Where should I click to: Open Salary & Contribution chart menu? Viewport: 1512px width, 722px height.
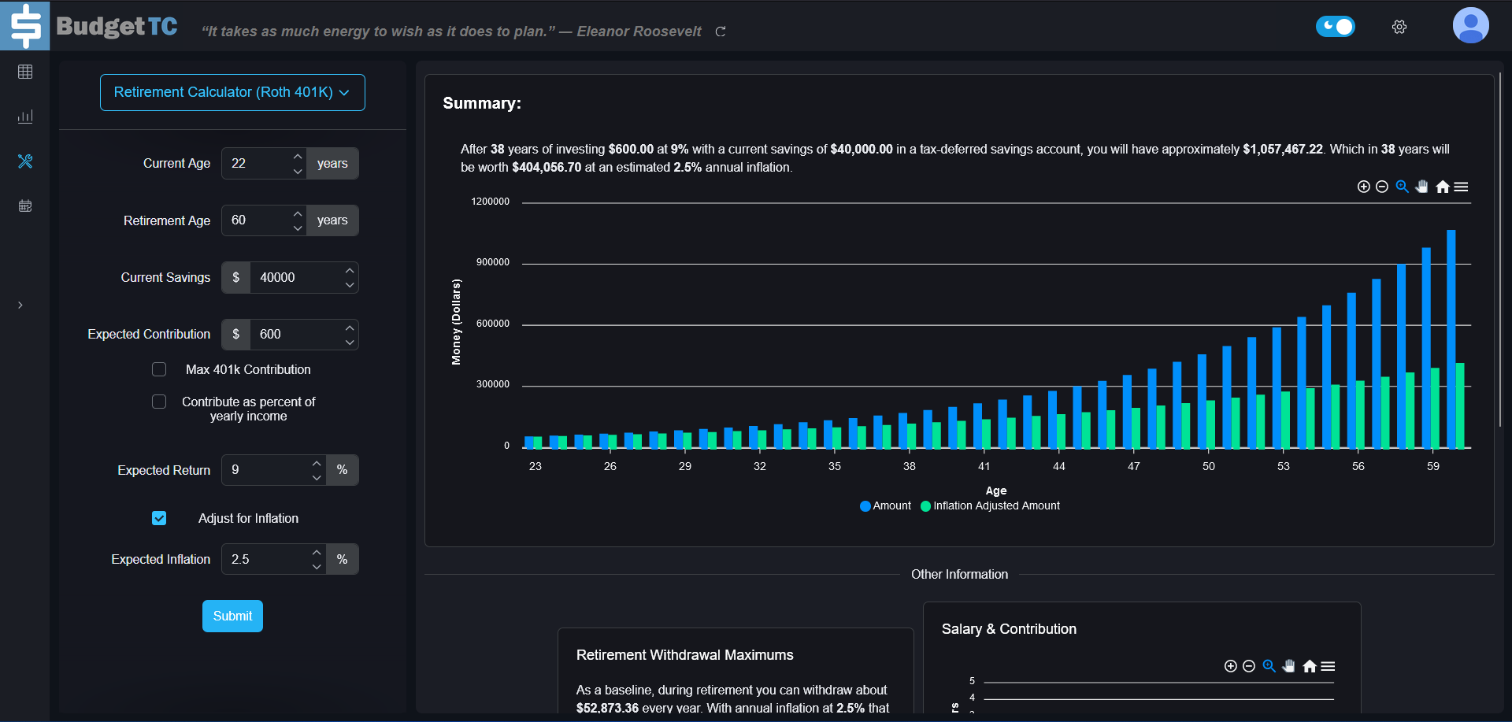pos(1328,666)
